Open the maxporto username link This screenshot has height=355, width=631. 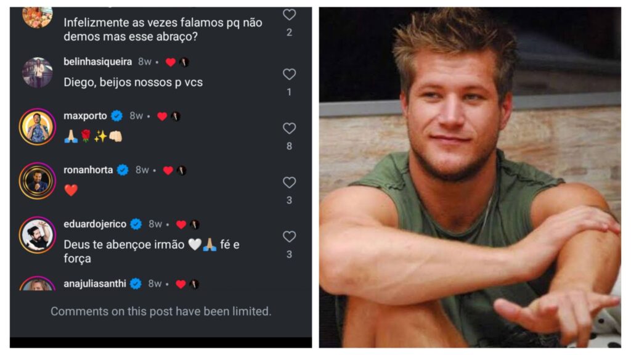85,116
